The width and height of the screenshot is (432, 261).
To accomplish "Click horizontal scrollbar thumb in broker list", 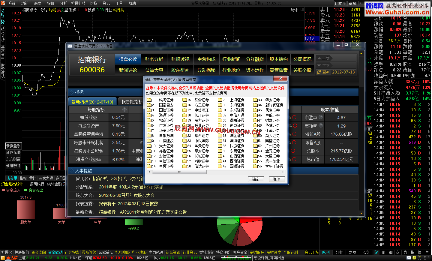I will (x=179, y=172).
